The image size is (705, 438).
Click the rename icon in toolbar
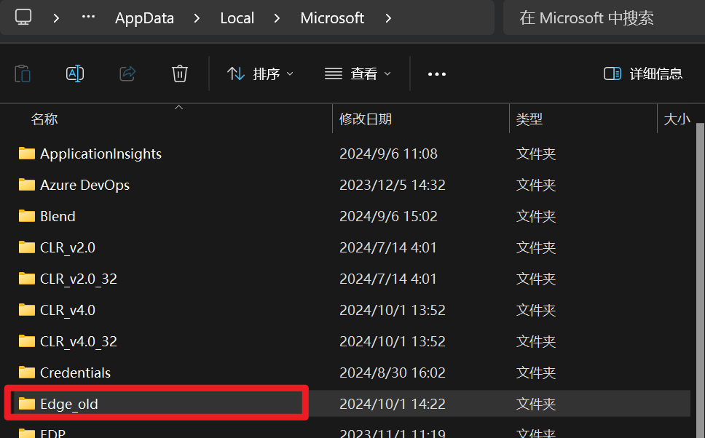75,73
